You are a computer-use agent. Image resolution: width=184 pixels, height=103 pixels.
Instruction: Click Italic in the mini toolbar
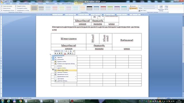click(57, 54)
